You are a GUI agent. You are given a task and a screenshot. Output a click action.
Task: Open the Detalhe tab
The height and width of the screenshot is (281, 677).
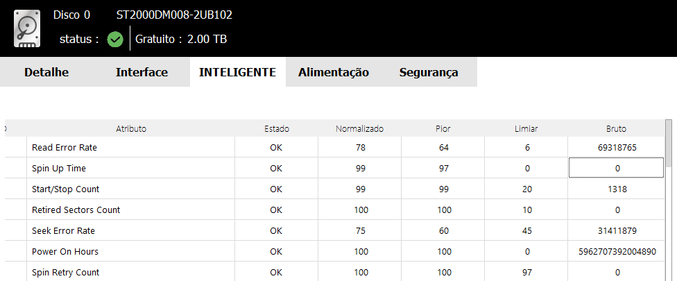46,72
